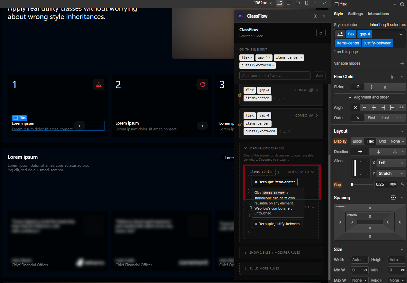
Task: Expand Show 2 Base + Modifier Rules
Action: [281, 253]
